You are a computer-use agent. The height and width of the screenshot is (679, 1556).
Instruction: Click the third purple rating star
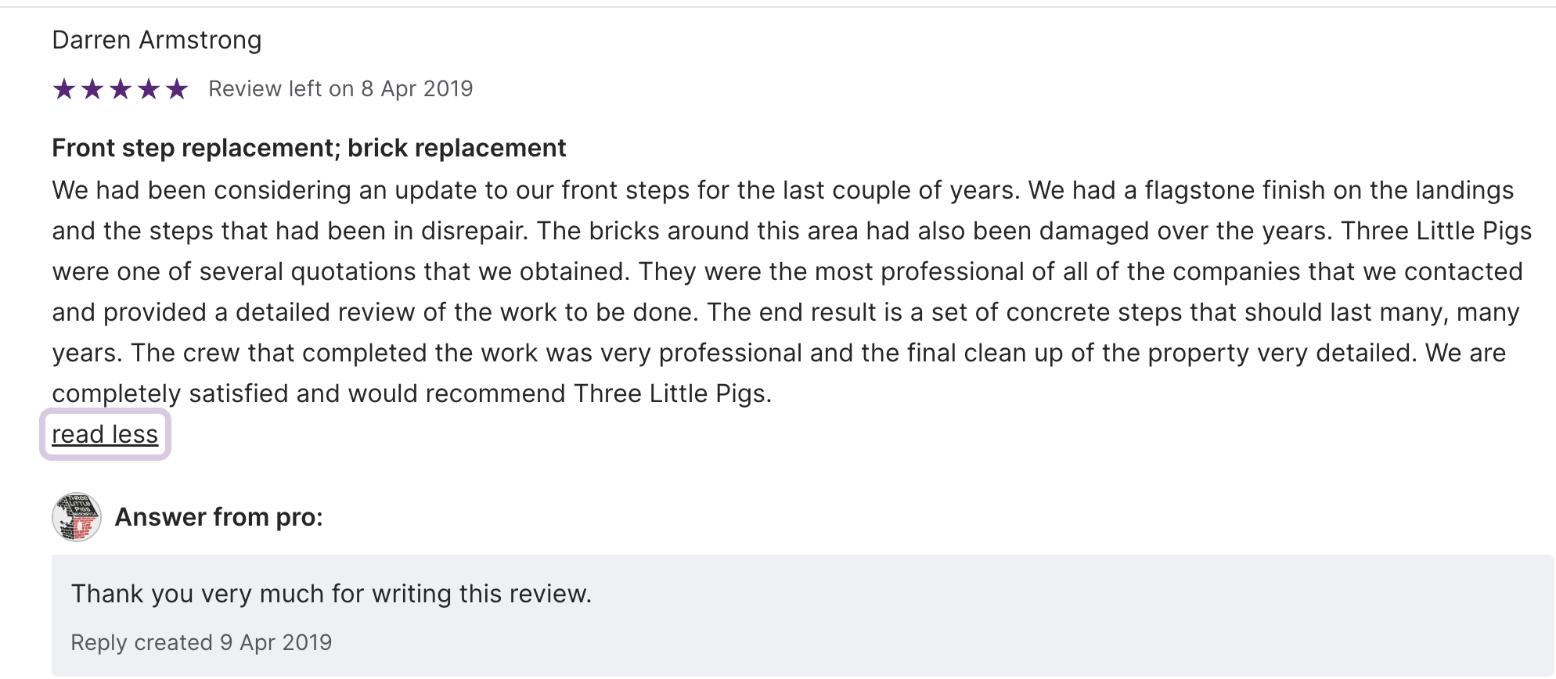(x=121, y=89)
